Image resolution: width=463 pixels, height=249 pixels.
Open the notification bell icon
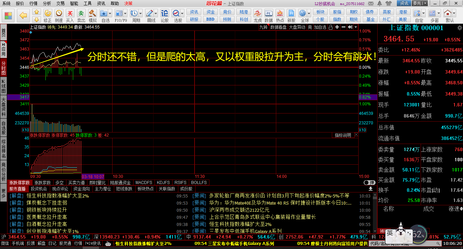tap(379, 3)
